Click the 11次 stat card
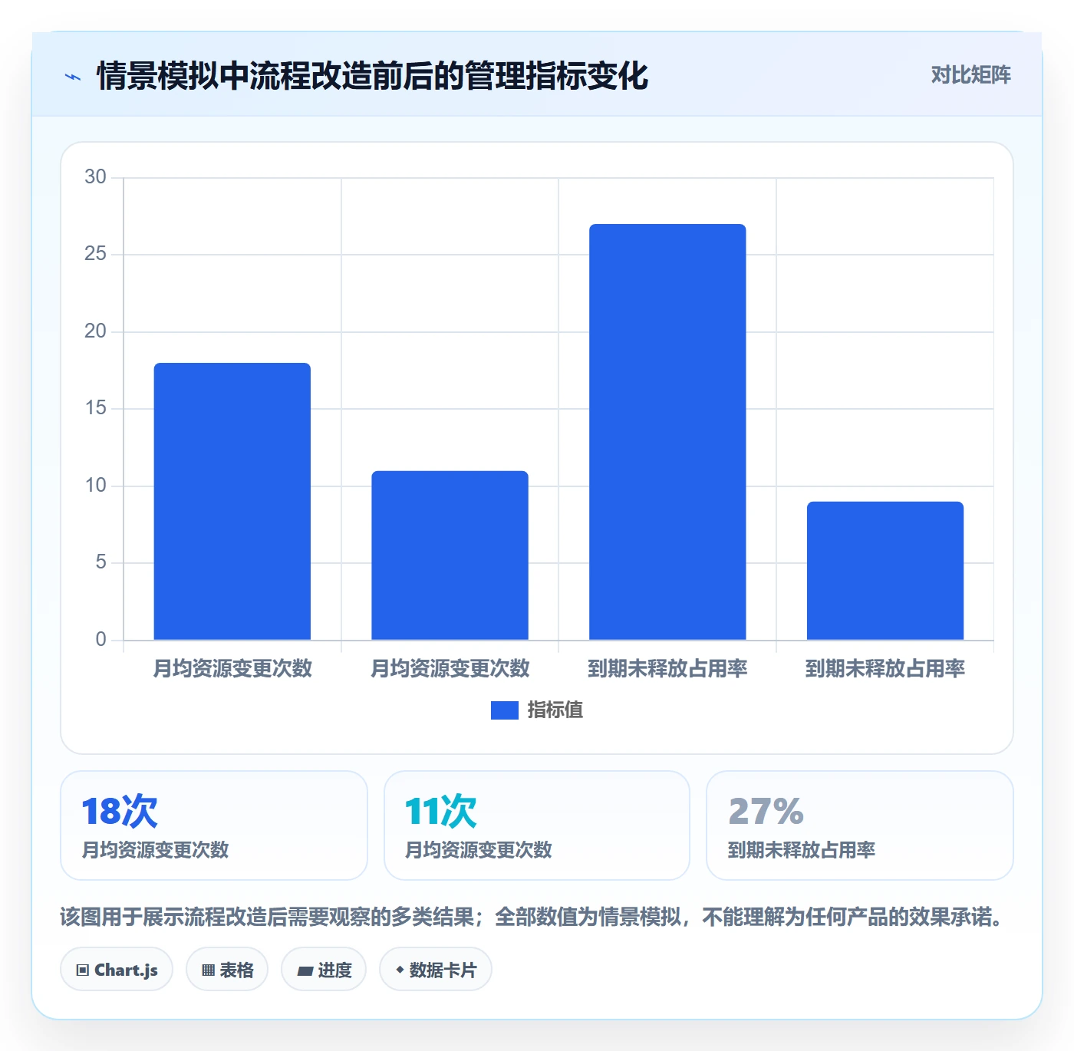Image resolution: width=1074 pixels, height=1051 pixels. point(537,825)
